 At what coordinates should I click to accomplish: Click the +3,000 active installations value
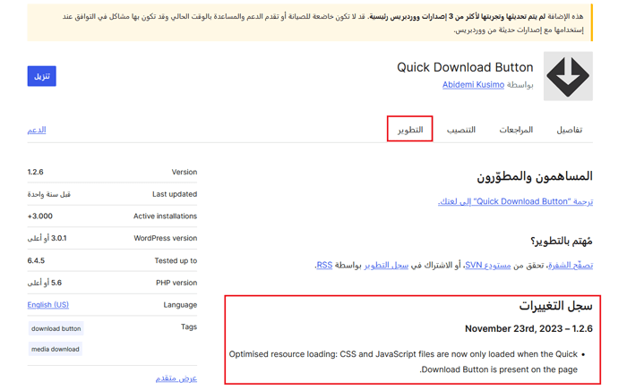pyautogui.click(x=40, y=216)
